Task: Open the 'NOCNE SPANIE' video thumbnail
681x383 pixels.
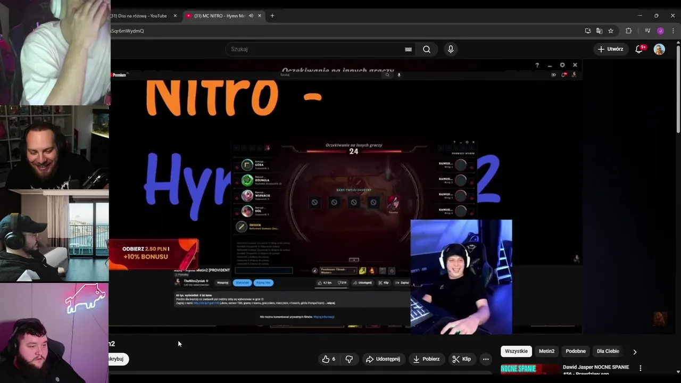Action: (529, 369)
